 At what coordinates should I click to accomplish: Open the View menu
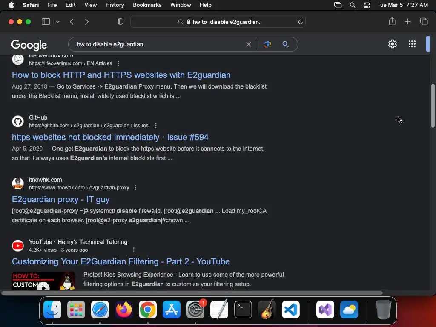point(90,5)
